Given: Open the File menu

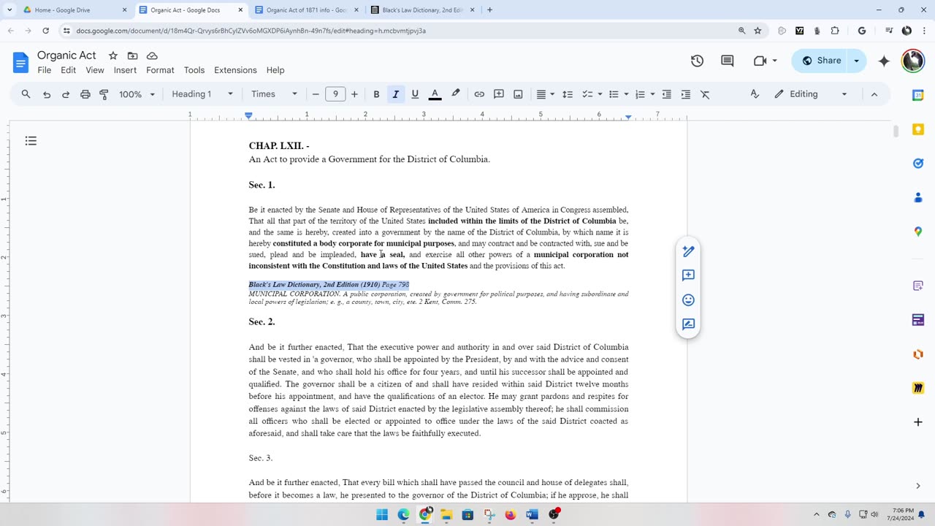Looking at the screenshot, I should (x=45, y=70).
